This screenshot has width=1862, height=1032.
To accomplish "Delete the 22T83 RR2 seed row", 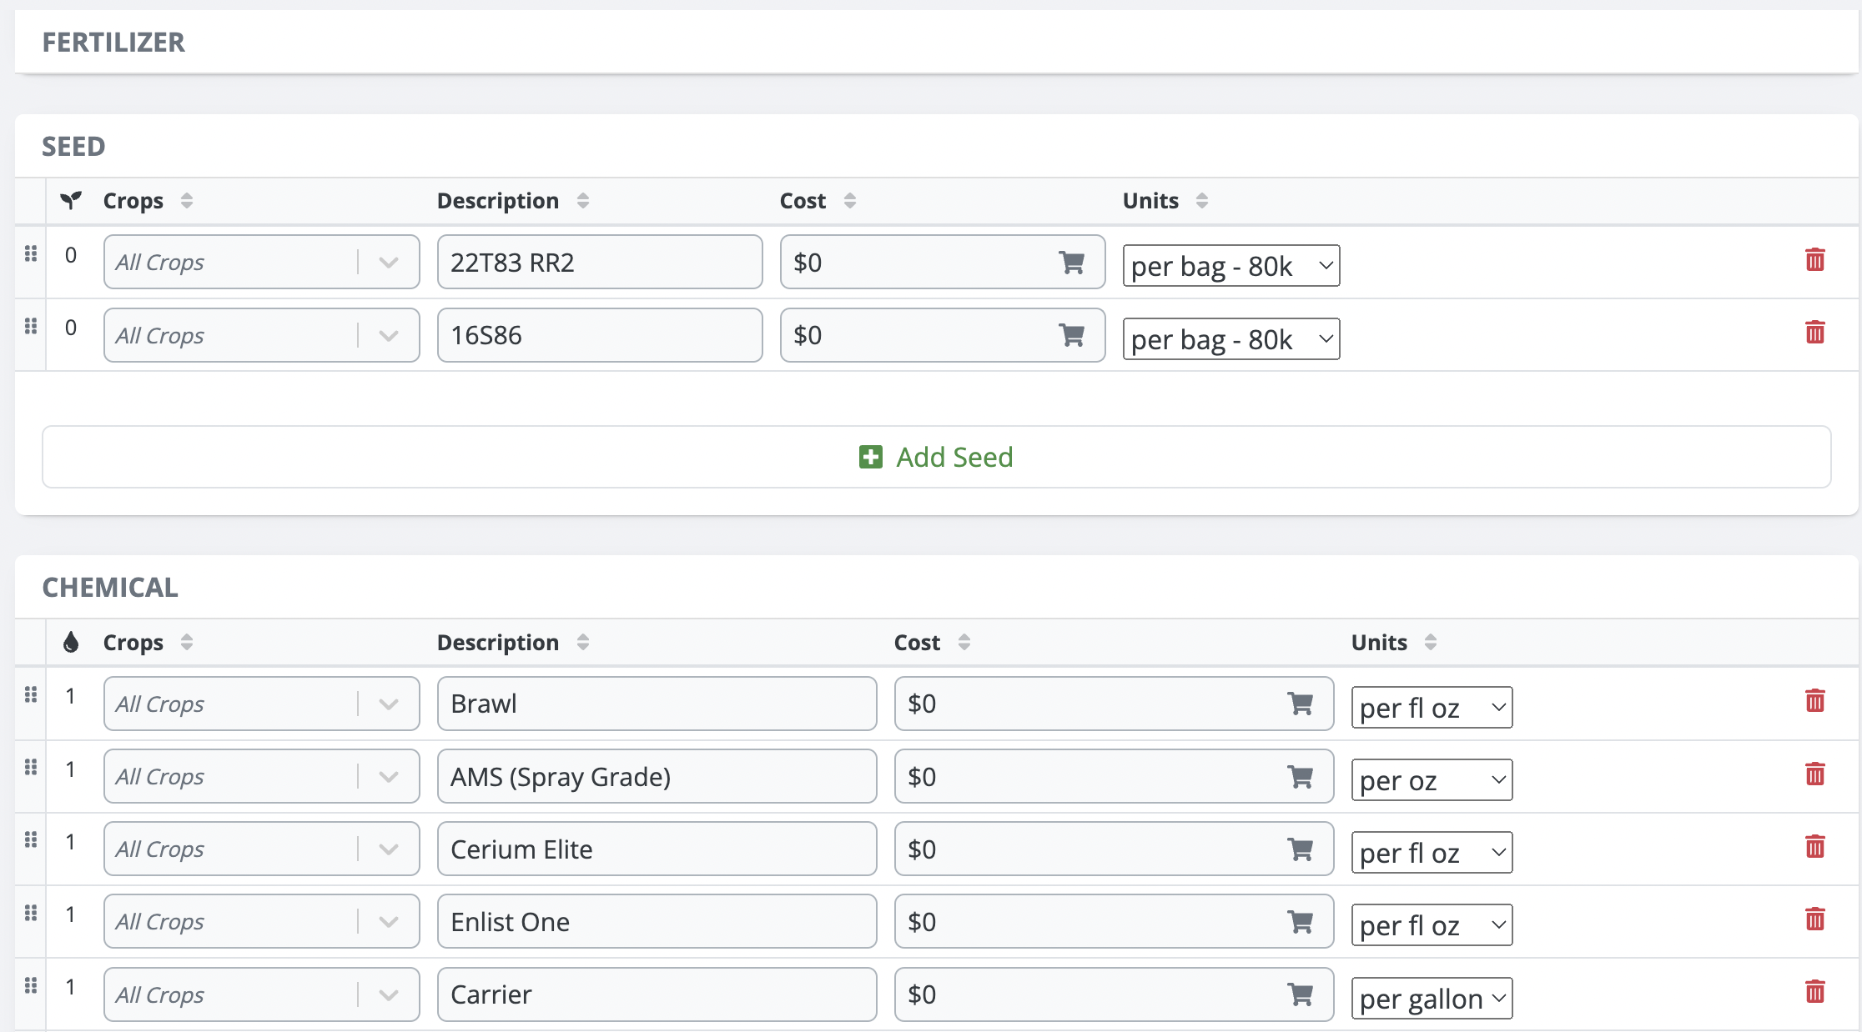I will [1814, 260].
